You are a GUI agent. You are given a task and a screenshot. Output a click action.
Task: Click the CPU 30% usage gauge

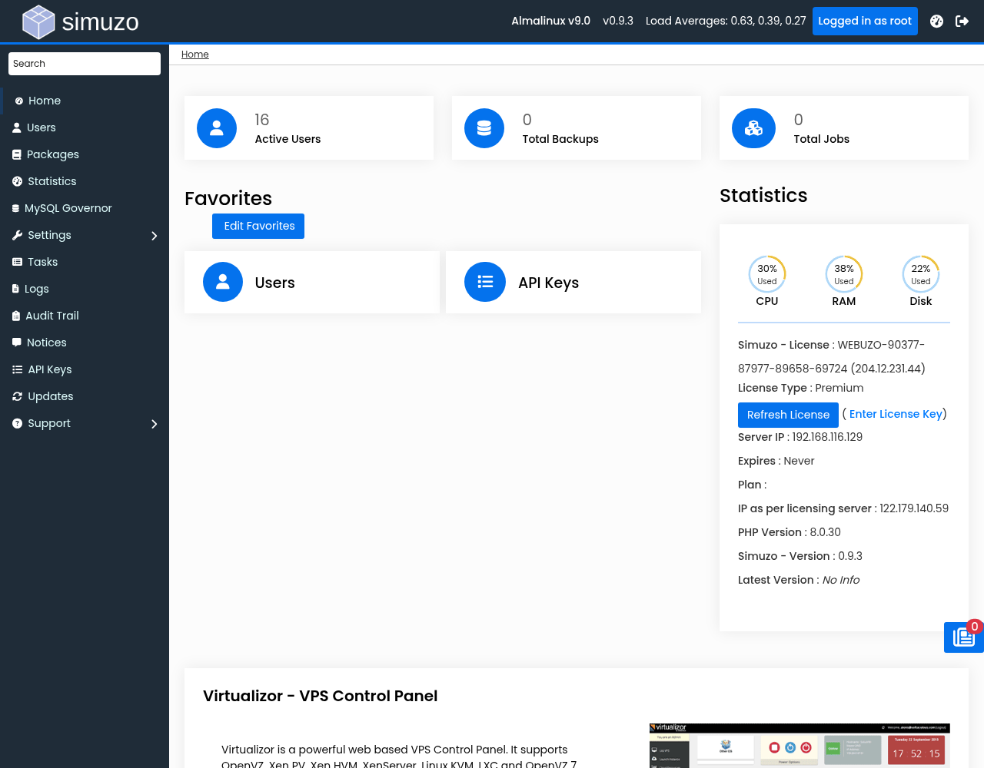767,274
